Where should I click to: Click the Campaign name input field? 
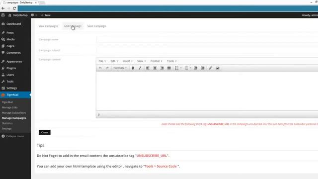(207, 39)
